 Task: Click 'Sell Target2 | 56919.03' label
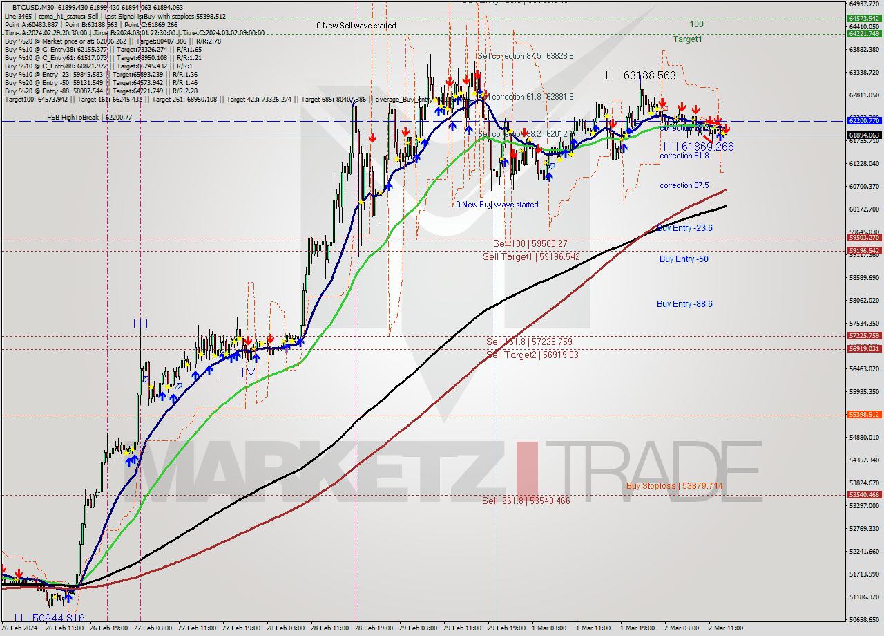click(x=532, y=355)
